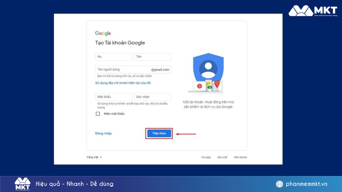
Task: Open the Đăng nhập sign-in link
Action: pos(103,134)
